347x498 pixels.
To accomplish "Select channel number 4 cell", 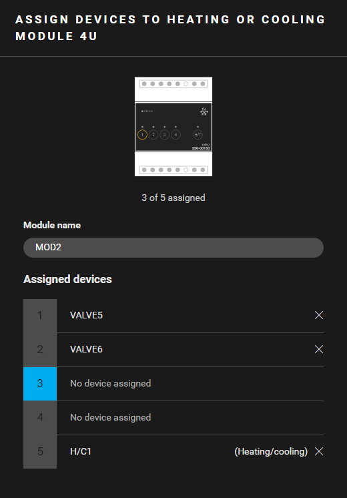I will click(x=40, y=417).
